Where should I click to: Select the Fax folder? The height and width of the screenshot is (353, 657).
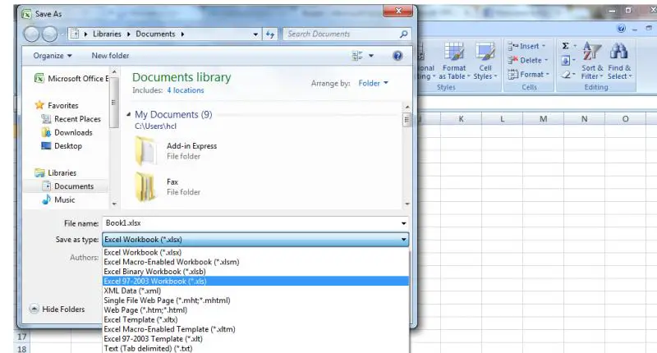pyautogui.click(x=167, y=186)
